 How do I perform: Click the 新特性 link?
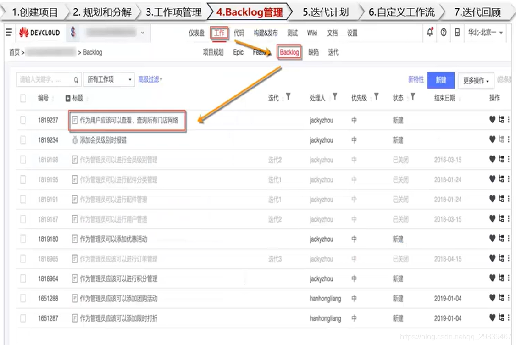pyautogui.click(x=416, y=79)
